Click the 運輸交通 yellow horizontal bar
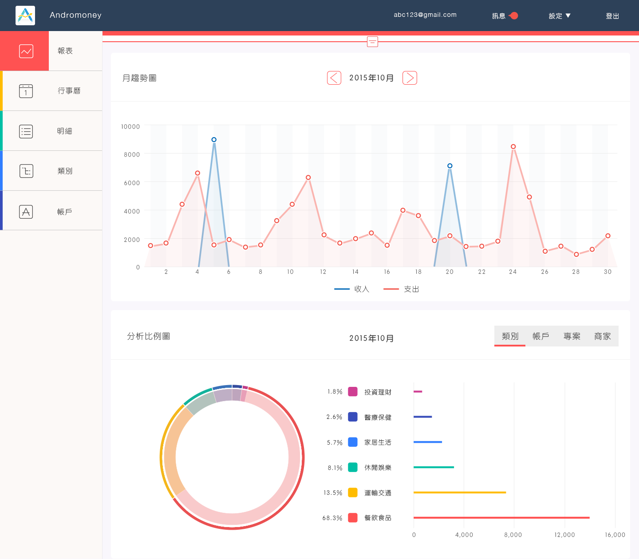639x559 pixels. pos(460,492)
